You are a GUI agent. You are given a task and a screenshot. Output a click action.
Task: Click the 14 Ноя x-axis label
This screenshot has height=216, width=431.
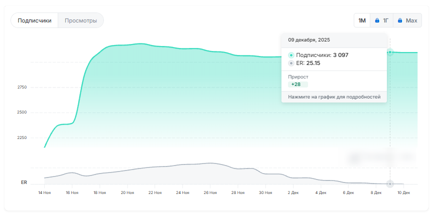coord(45,192)
